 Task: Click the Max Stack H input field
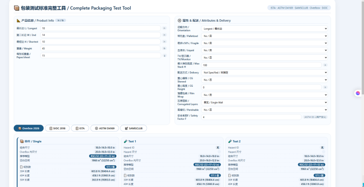coord(261,65)
